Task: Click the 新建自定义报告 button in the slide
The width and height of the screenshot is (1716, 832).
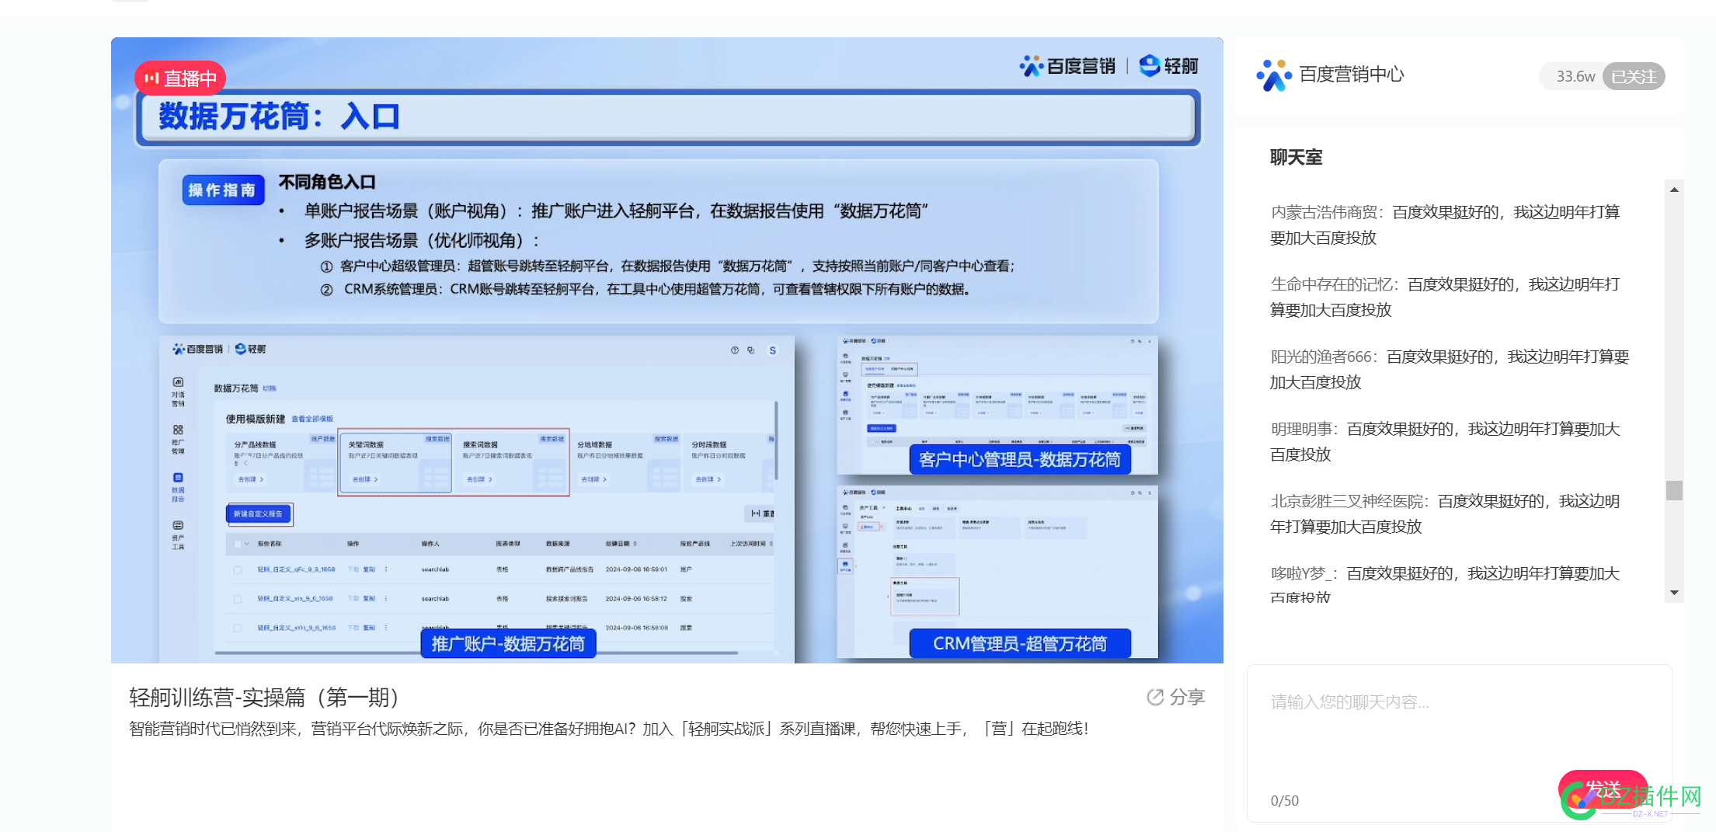Action: pos(259,513)
